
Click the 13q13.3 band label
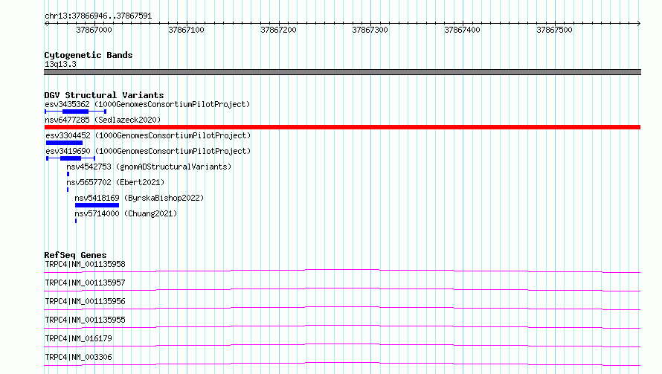[60, 64]
